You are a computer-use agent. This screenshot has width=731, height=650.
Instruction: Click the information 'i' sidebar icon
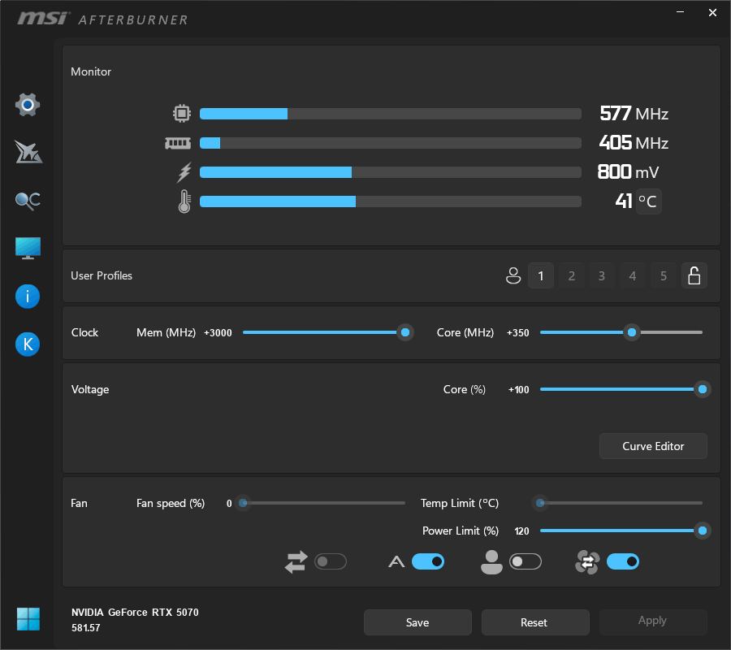(x=27, y=296)
